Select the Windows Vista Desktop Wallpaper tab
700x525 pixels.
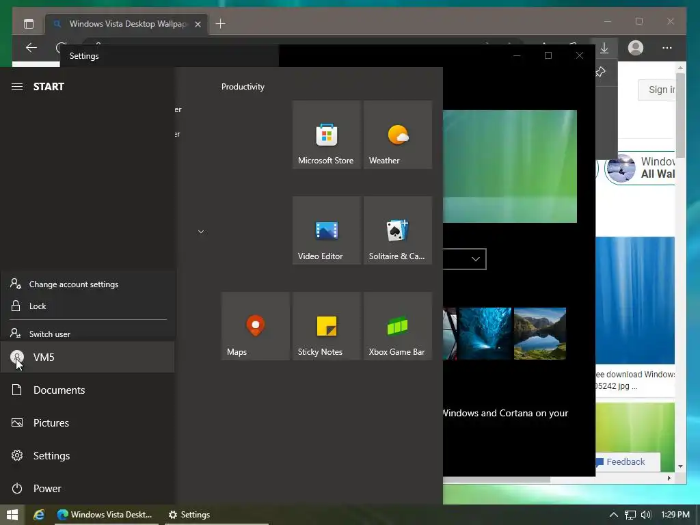pos(126,24)
